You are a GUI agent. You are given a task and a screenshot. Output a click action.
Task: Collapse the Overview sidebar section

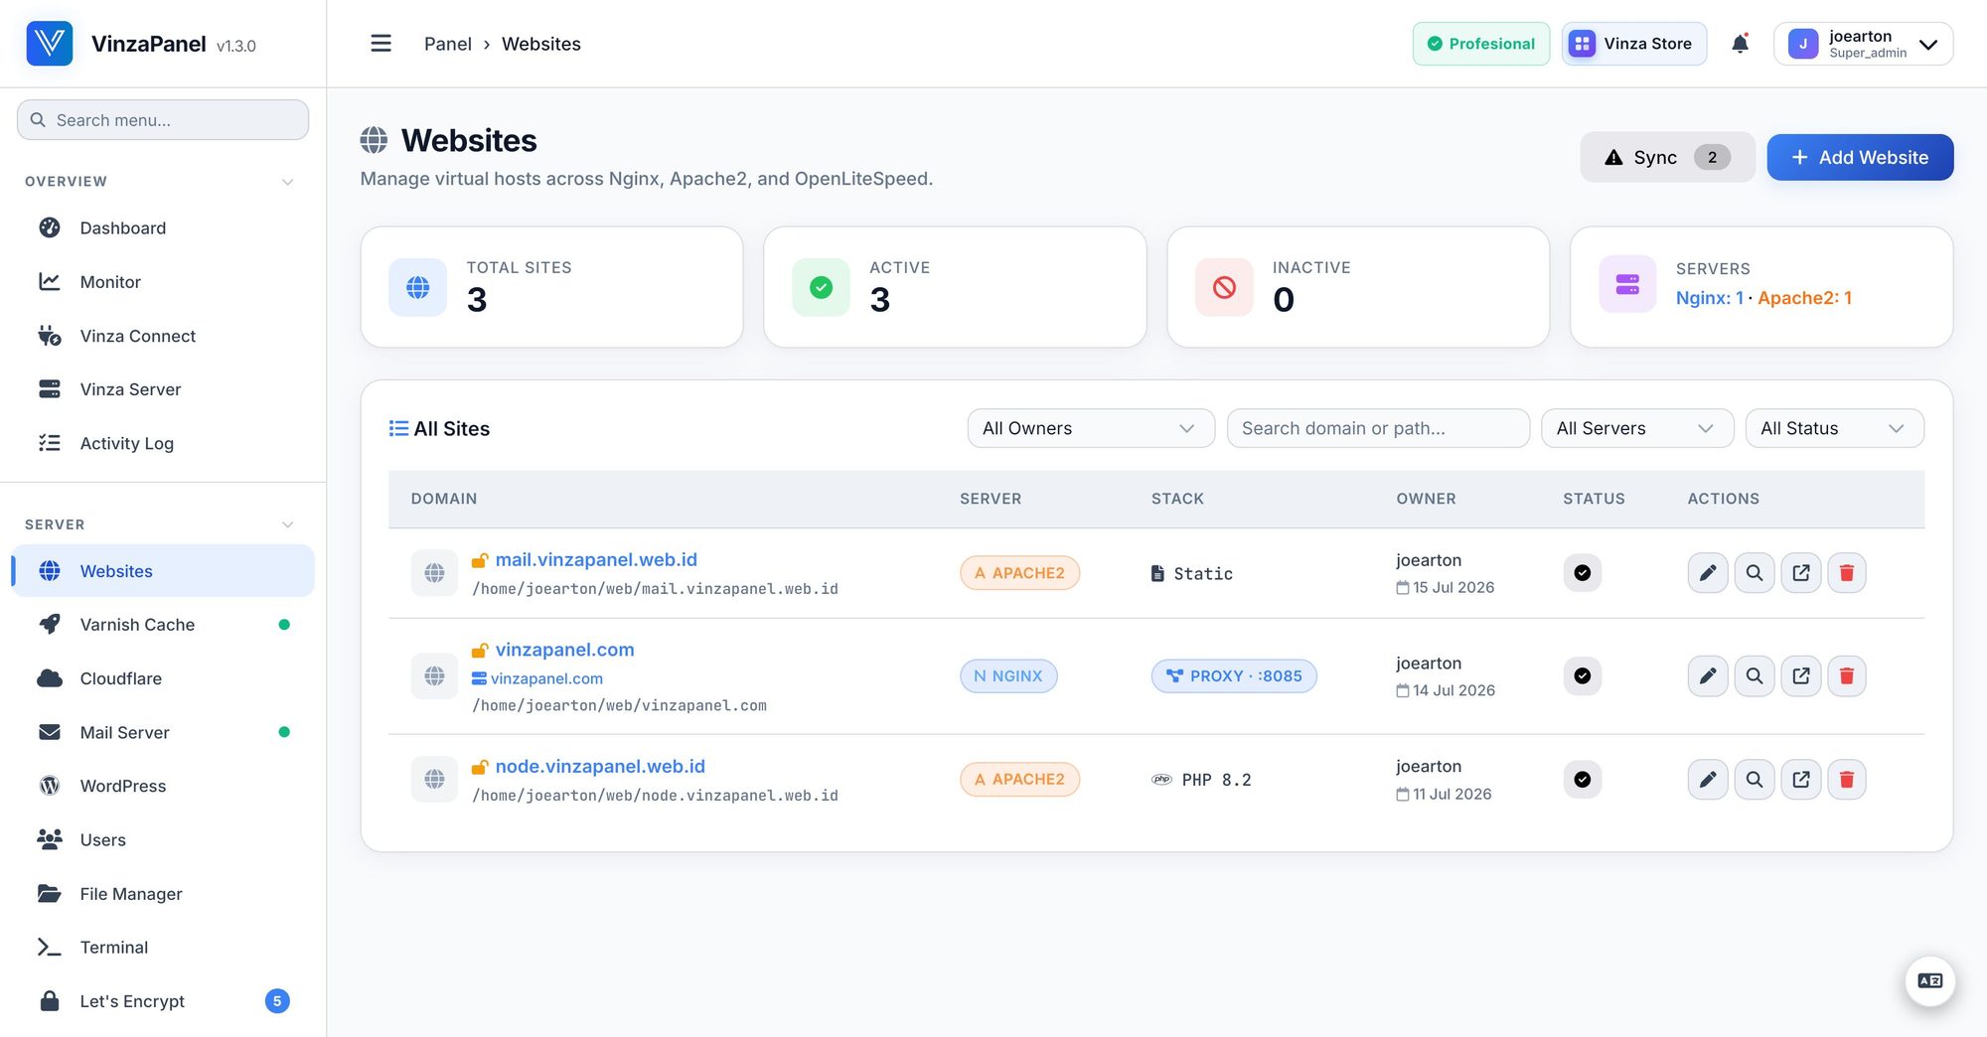pos(287,182)
